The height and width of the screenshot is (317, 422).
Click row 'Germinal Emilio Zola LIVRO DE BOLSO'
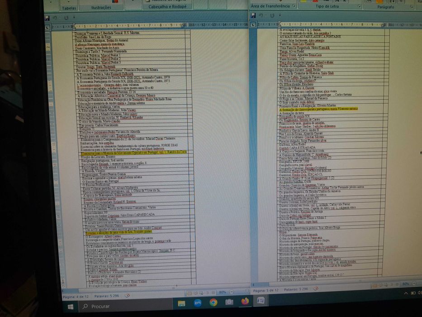click(305, 171)
